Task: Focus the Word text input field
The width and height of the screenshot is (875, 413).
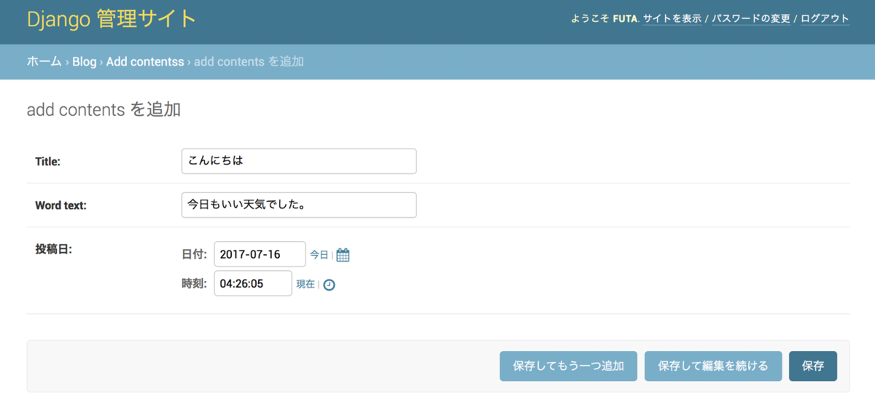Action: 299,205
